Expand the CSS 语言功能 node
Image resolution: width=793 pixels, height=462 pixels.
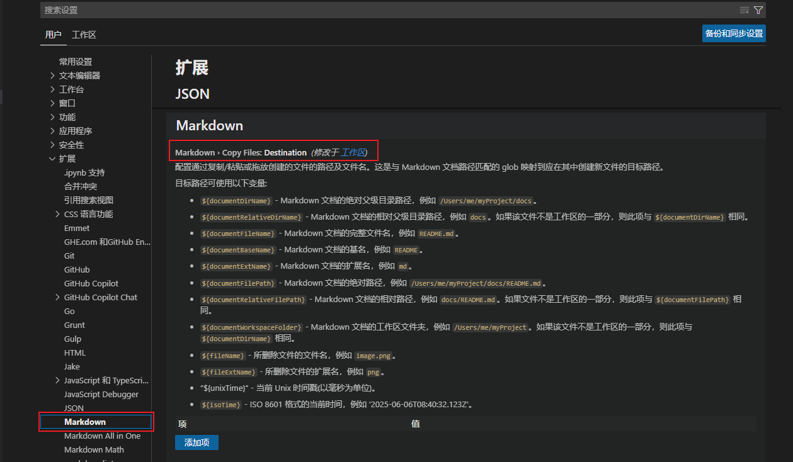(x=58, y=214)
